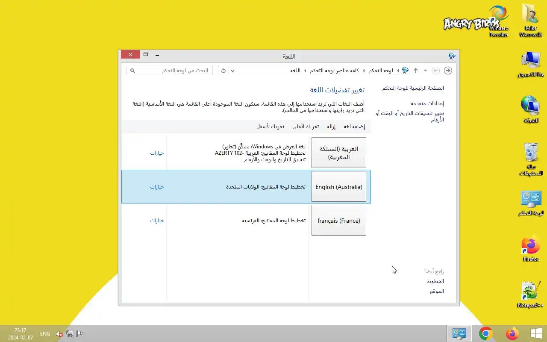
Task: Click the Windows Start button on the taskbar
Action: 536,333
